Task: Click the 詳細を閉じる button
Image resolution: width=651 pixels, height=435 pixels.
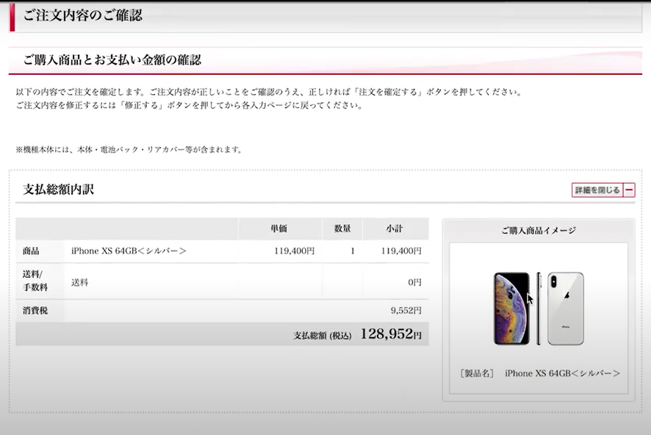Action: coord(597,190)
